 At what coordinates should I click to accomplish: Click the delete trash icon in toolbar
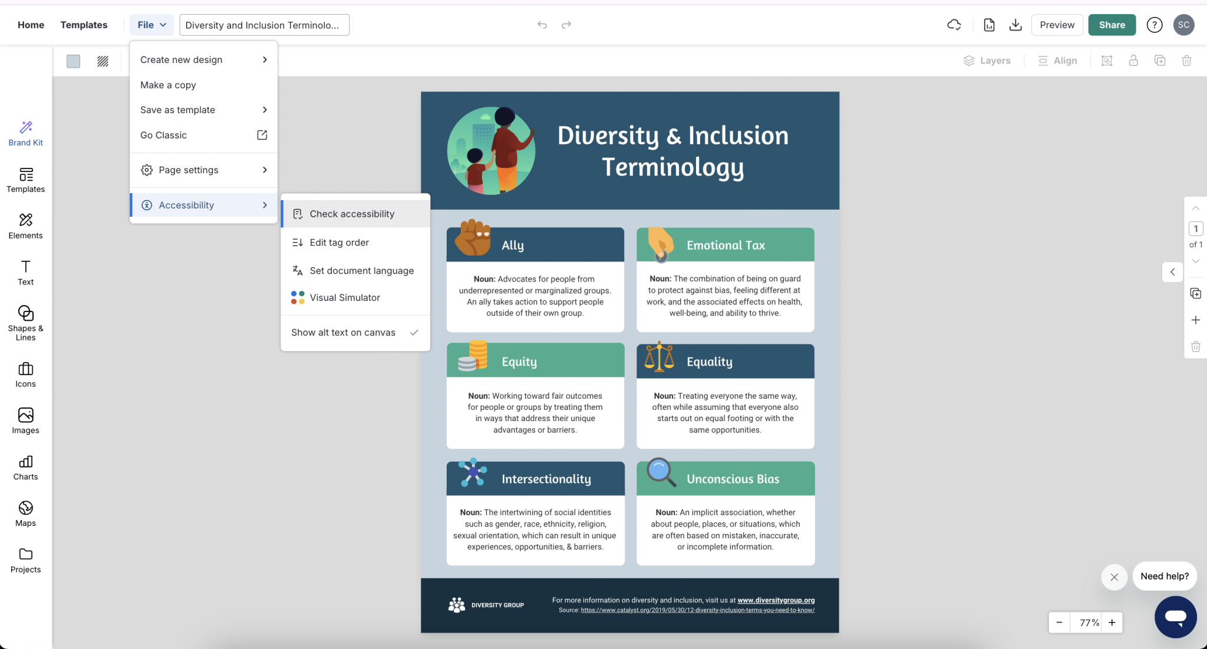click(1187, 61)
